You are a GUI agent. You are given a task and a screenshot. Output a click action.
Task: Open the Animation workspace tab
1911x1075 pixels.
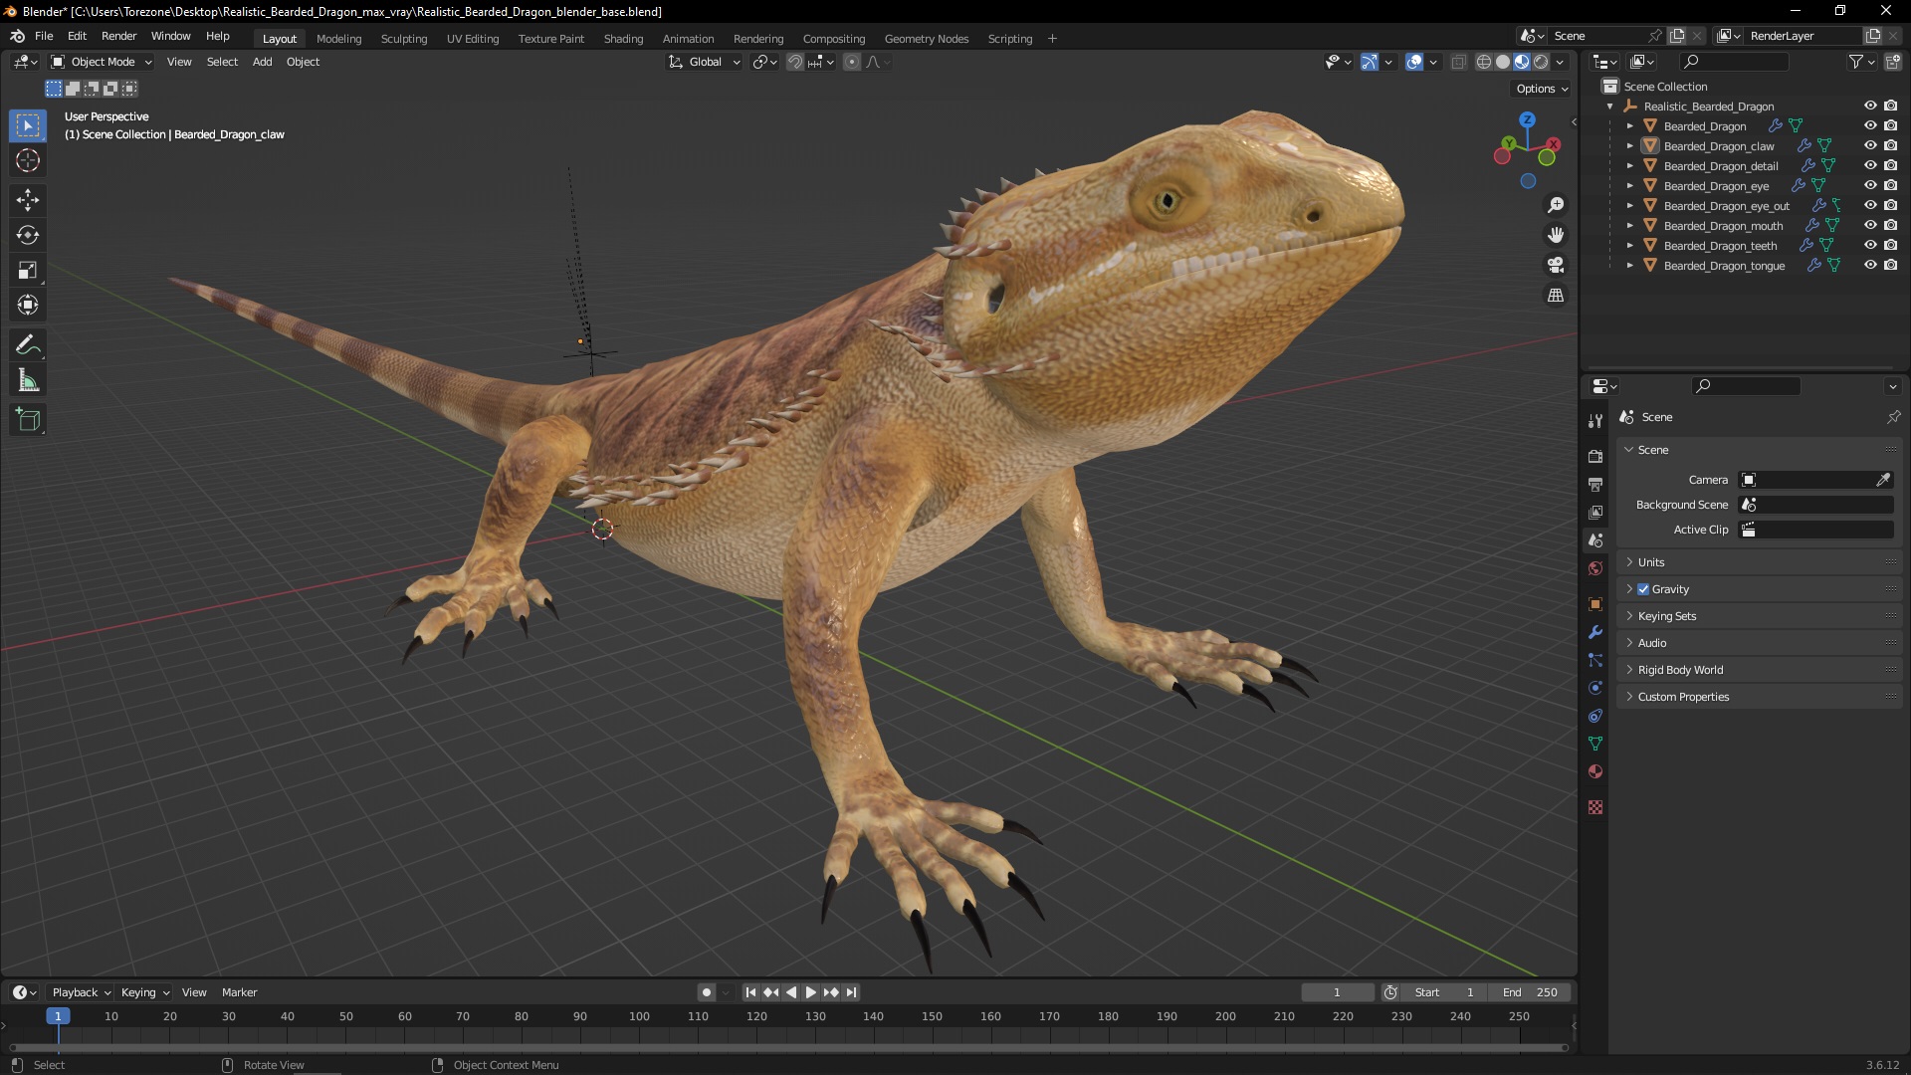pos(688,38)
